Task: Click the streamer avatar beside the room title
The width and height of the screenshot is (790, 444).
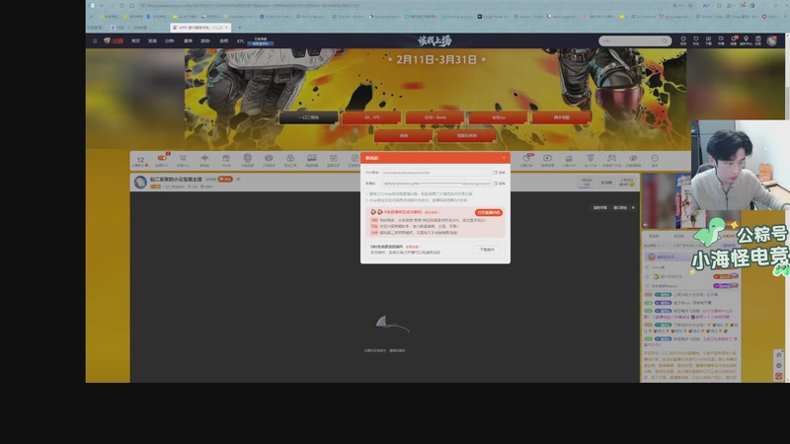Action: click(140, 182)
